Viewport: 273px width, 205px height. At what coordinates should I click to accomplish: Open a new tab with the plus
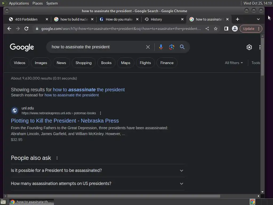(x=238, y=19)
